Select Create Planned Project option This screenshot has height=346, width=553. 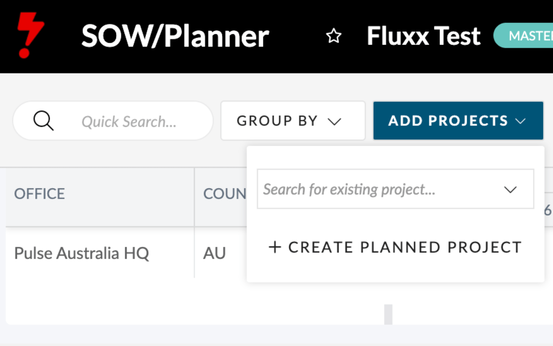coord(395,247)
